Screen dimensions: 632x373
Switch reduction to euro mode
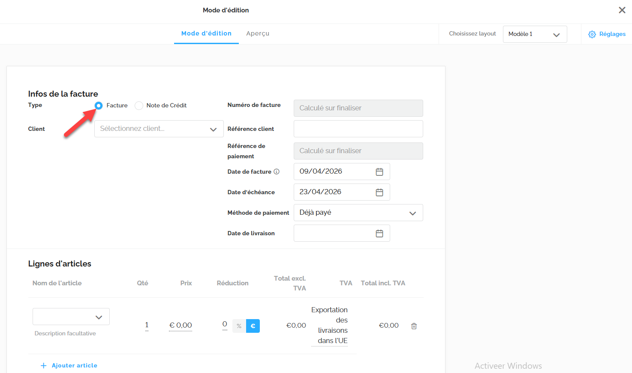click(x=253, y=326)
